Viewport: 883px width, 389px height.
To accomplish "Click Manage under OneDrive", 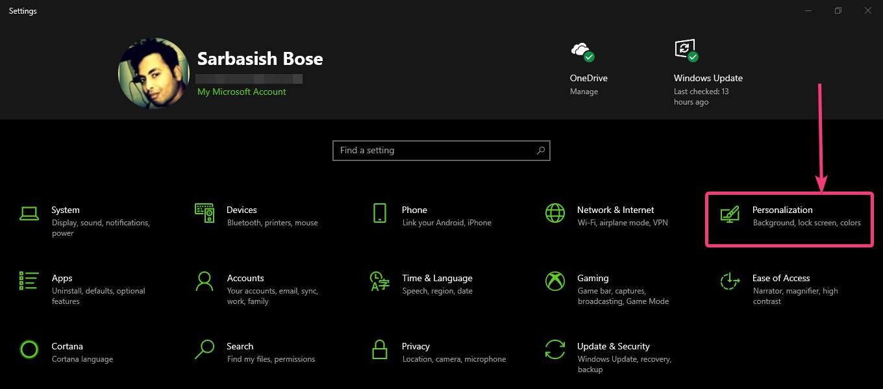I will 584,92.
